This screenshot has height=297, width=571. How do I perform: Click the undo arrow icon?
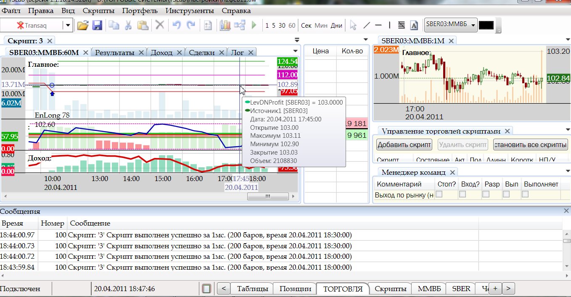pyautogui.click(x=177, y=25)
